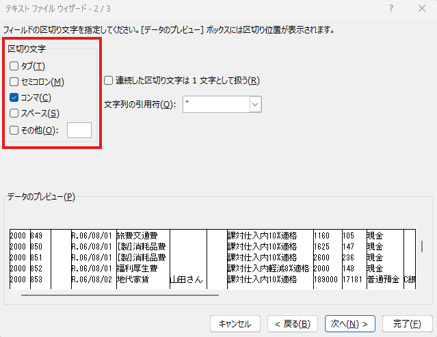Click the キャンセル button
The image size is (437, 337).
[235, 323]
